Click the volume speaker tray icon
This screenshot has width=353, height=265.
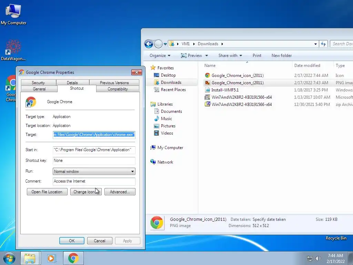tap(318, 258)
